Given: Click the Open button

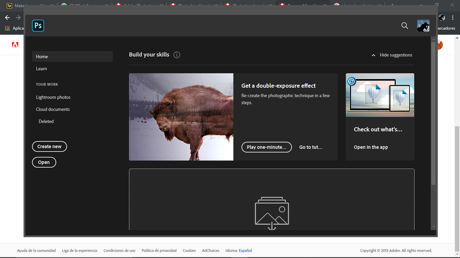Looking at the screenshot, I should click(x=44, y=162).
